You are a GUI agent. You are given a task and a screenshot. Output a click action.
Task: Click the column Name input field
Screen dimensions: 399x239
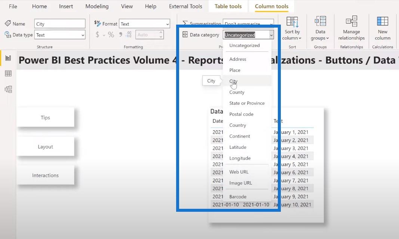(x=60, y=24)
